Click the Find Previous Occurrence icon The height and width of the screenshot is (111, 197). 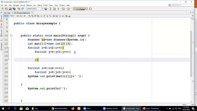32,16
